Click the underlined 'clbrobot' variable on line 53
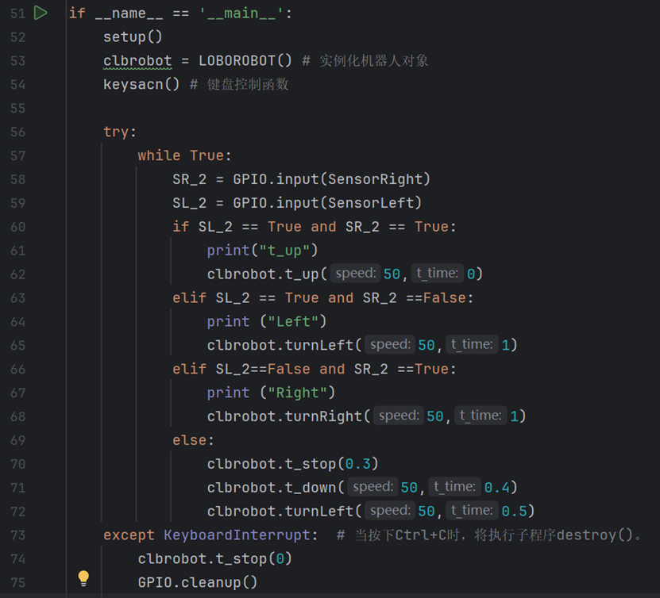The width and height of the screenshot is (660, 598). tap(137, 61)
